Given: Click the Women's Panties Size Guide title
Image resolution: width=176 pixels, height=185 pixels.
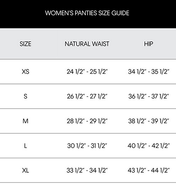Looking at the screenshot, I should [87, 13].
